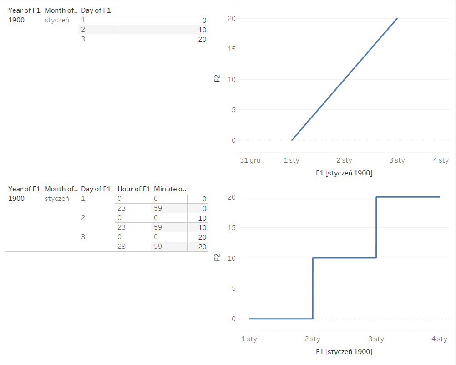The height and width of the screenshot is (365, 456).
Task: Select the F2 axis title of the bottom chart
Action: (x=217, y=257)
